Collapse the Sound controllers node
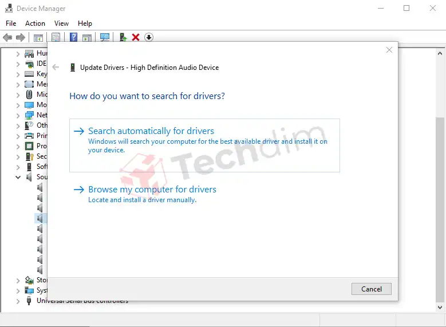This screenshot has width=446, height=327. pyautogui.click(x=18, y=178)
